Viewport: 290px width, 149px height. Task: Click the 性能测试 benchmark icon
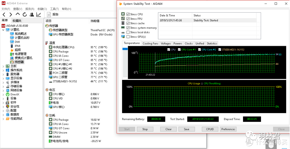coord(8,119)
